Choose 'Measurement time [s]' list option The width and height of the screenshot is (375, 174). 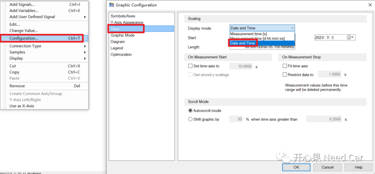(248, 34)
